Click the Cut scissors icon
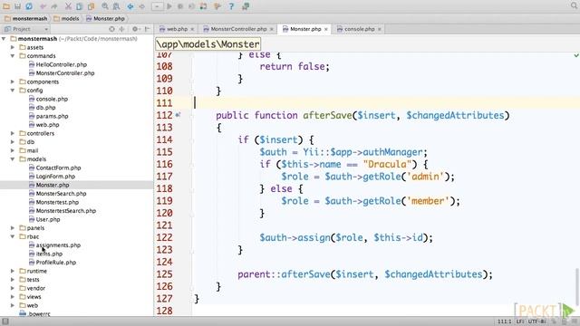Viewport: 580px width, 326px height. (68, 6)
